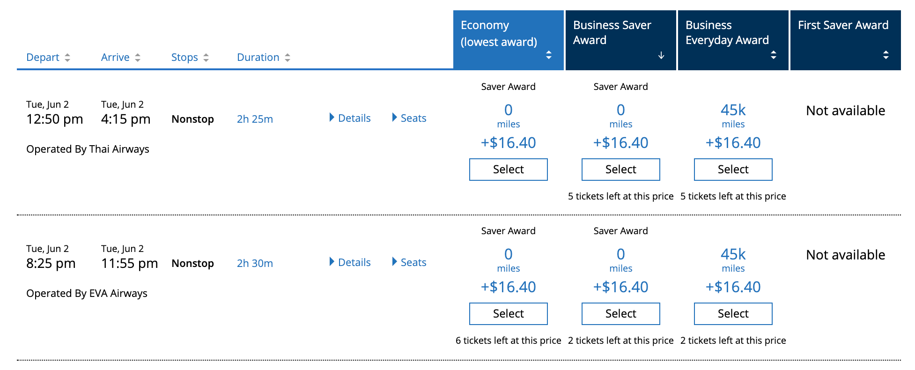This screenshot has width=915, height=370.
Task: Click the 2h 25m duration link
Action: point(255,119)
